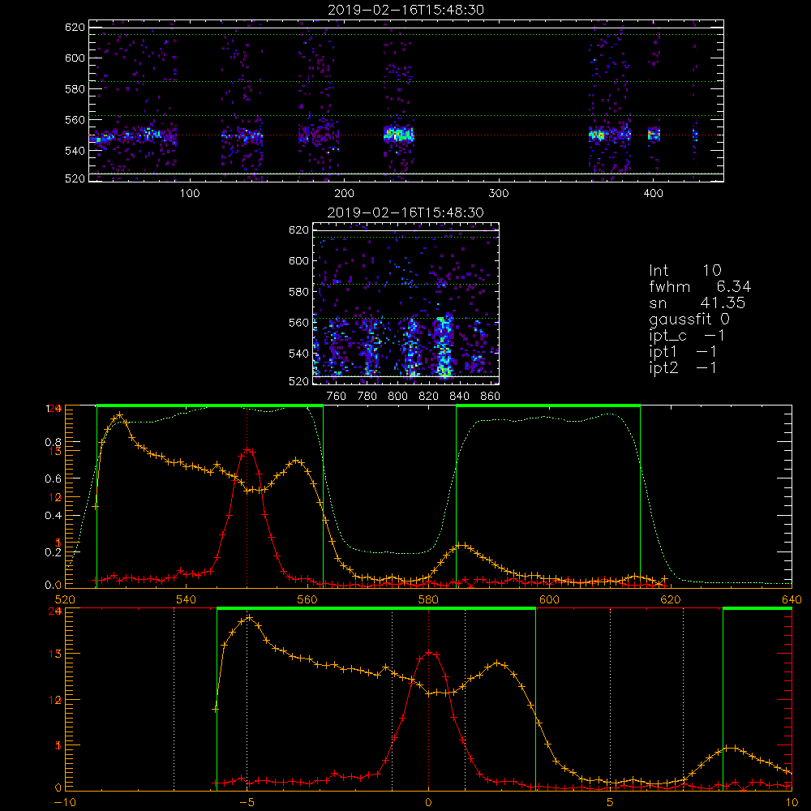811x811 pixels.
Task: Click x-axis label '580' of profile plot
Action: [x=428, y=599]
